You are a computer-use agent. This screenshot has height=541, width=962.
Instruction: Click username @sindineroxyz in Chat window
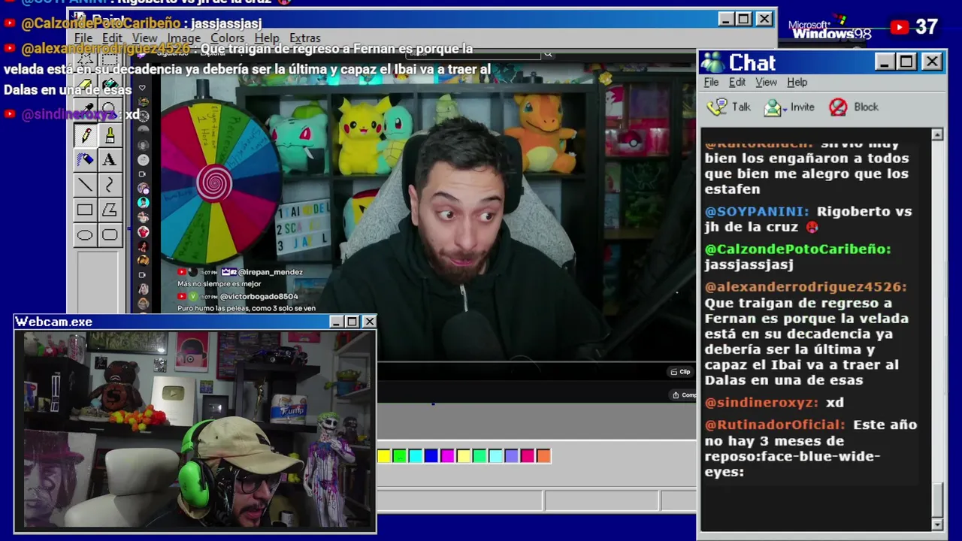(761, 403)
